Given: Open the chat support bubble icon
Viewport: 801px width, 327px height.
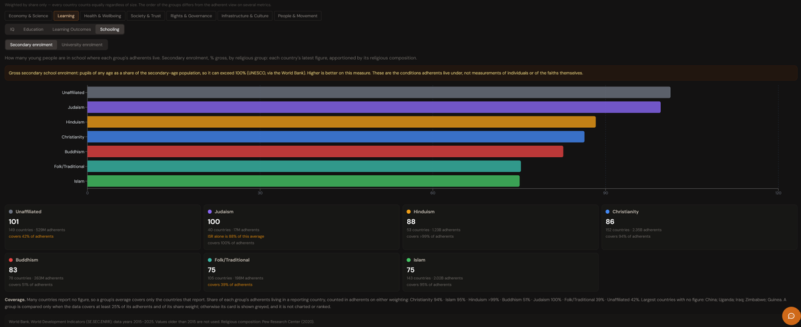Looking at the screenshot, I should [791, 316].
